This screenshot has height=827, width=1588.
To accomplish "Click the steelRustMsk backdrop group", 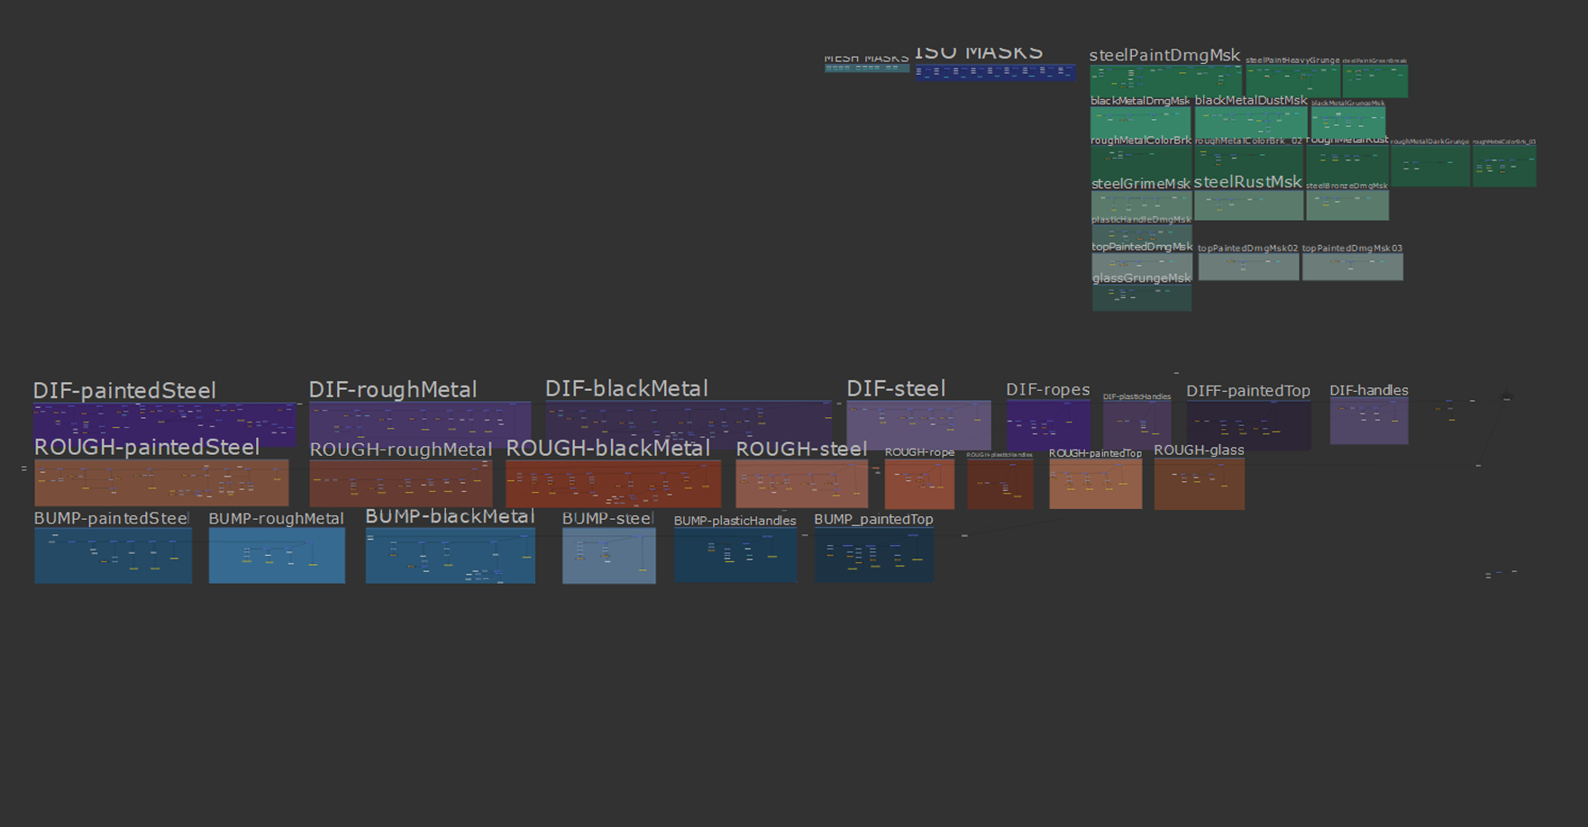I will point(1248,205).
